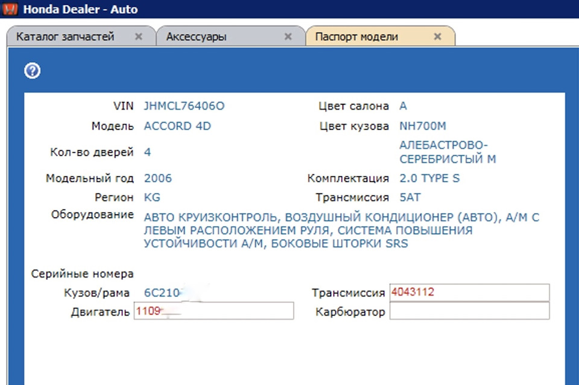Viewport: 579px width, 385px height.
Task: Click the Кузов/рама number 6C210
Action: tap(162, 293)
